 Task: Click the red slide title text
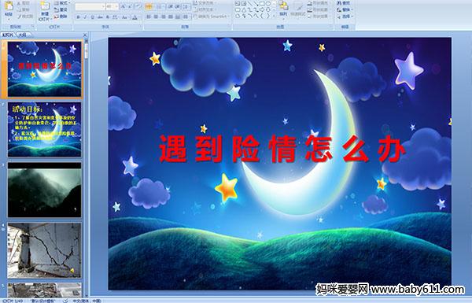coord(282,149)
